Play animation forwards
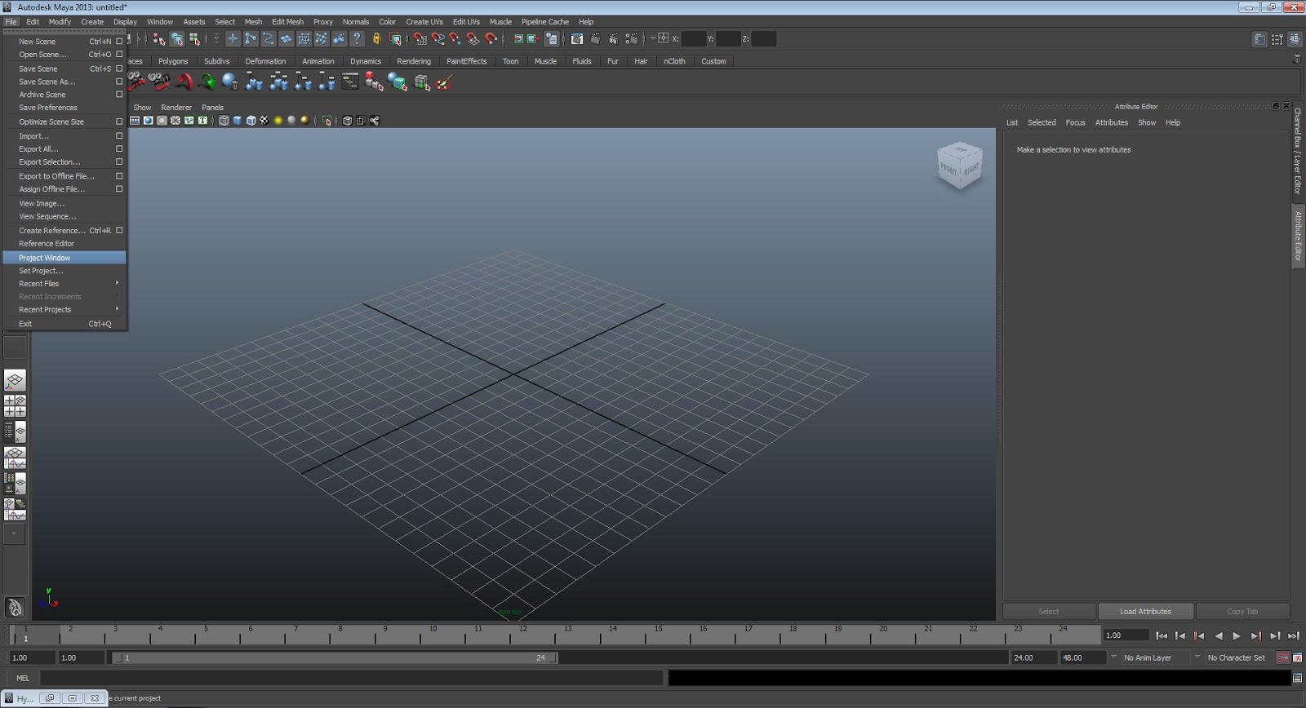The image size is (1306, 708). pos(1237,635)
